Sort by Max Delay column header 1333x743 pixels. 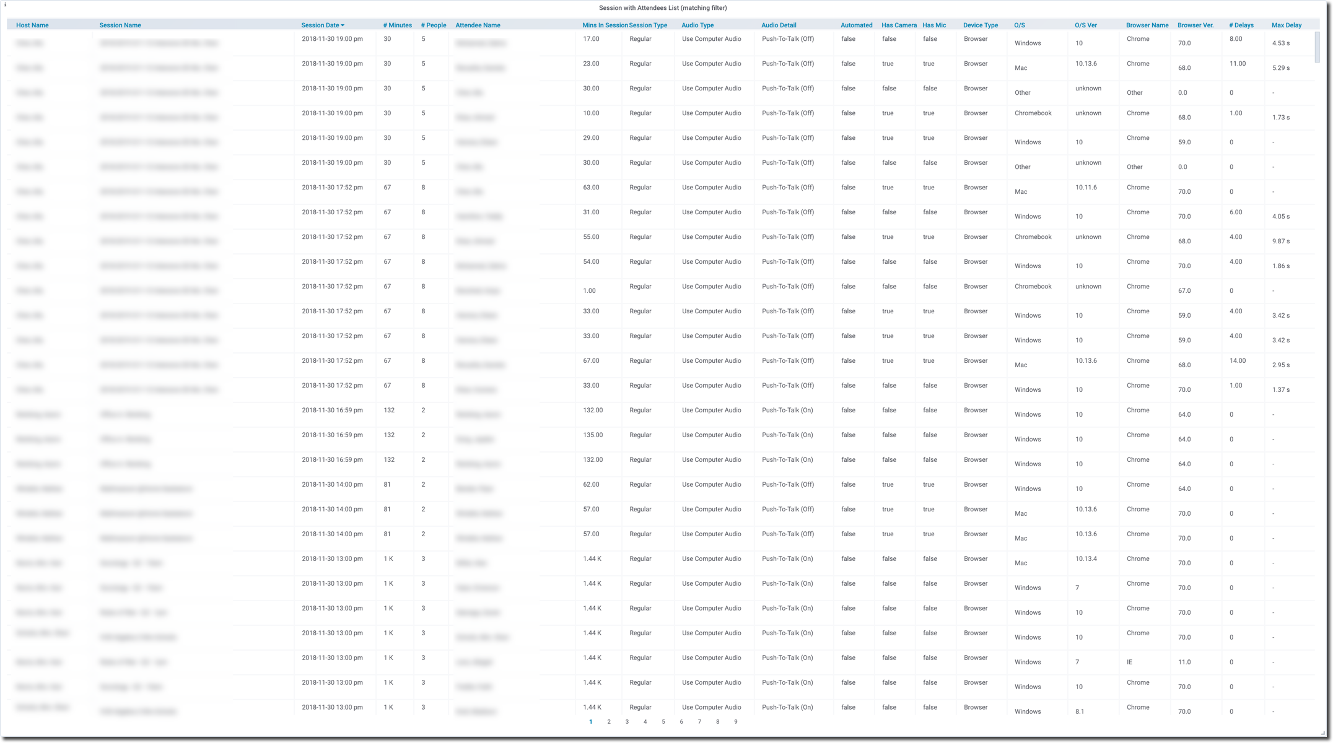coord(1286,25)
